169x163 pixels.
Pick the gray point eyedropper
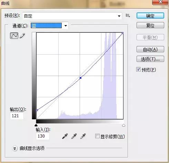(74, 136)
